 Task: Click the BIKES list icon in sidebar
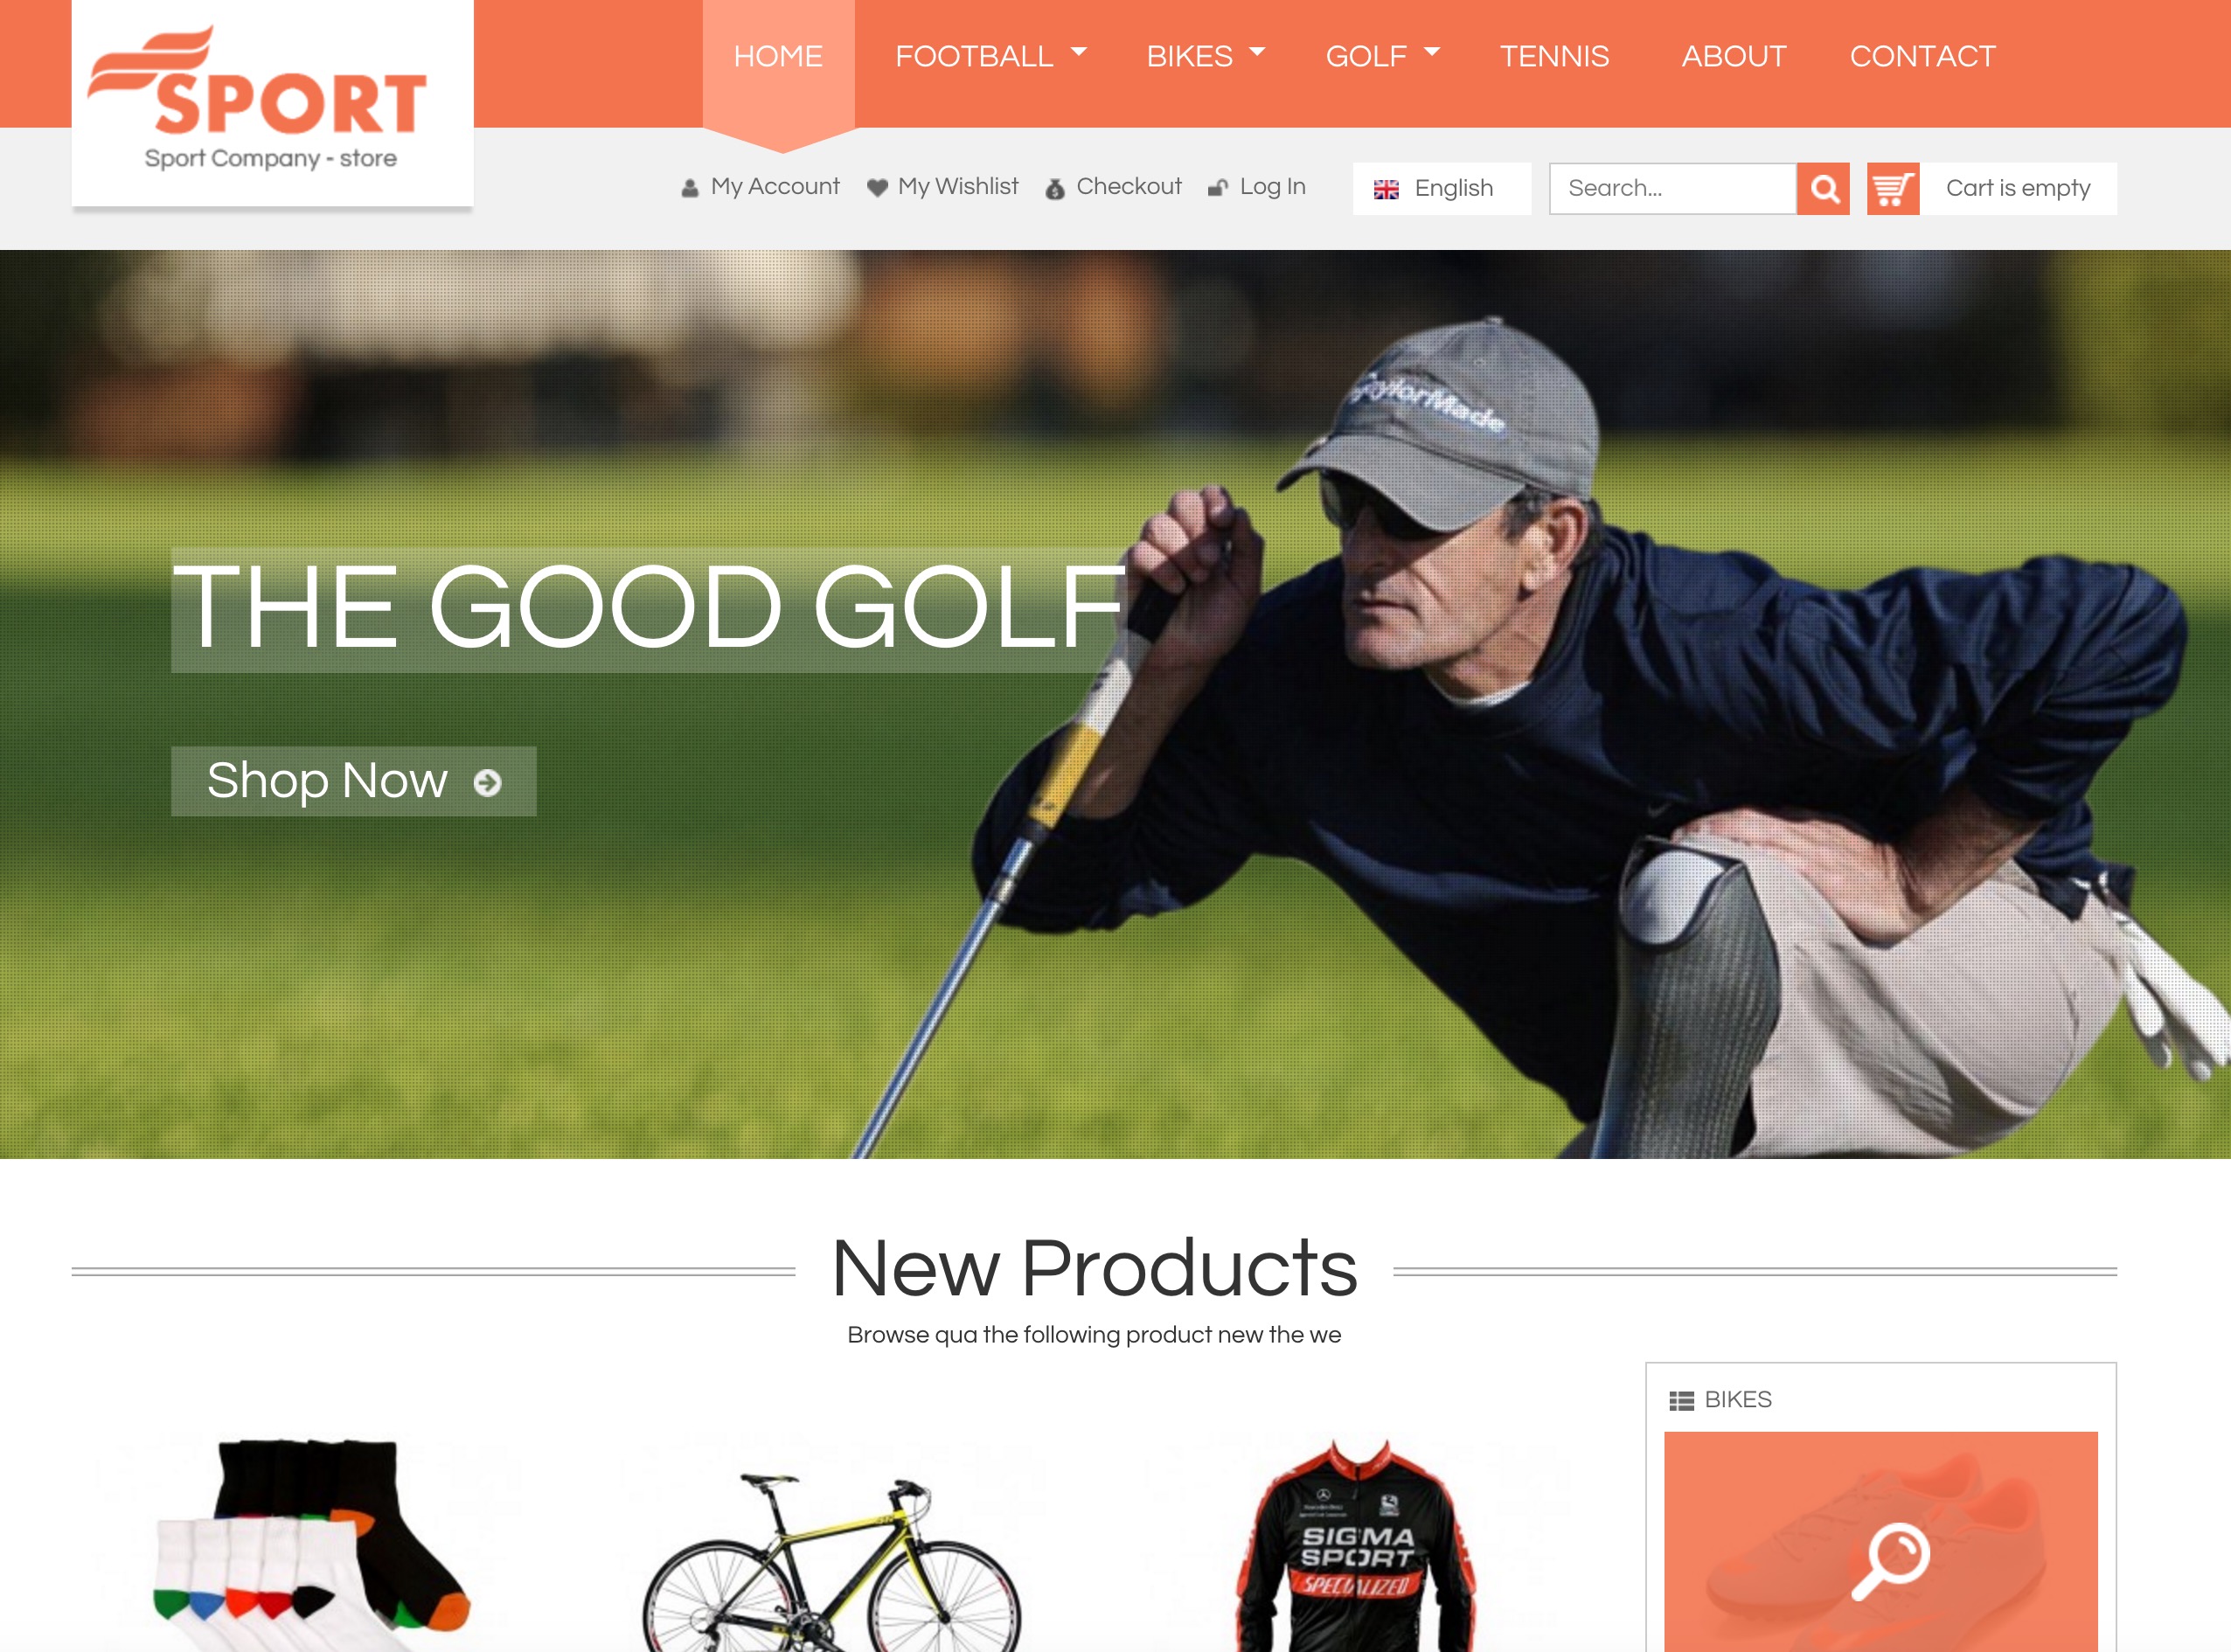(x=1682, y=1401)
